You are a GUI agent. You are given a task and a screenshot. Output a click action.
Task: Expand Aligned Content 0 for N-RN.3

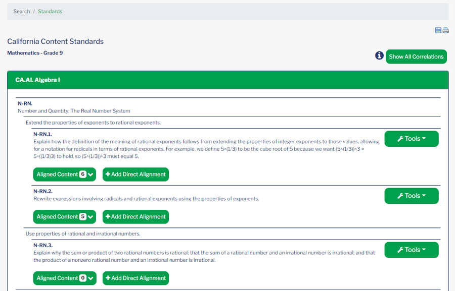click(65, 278)
